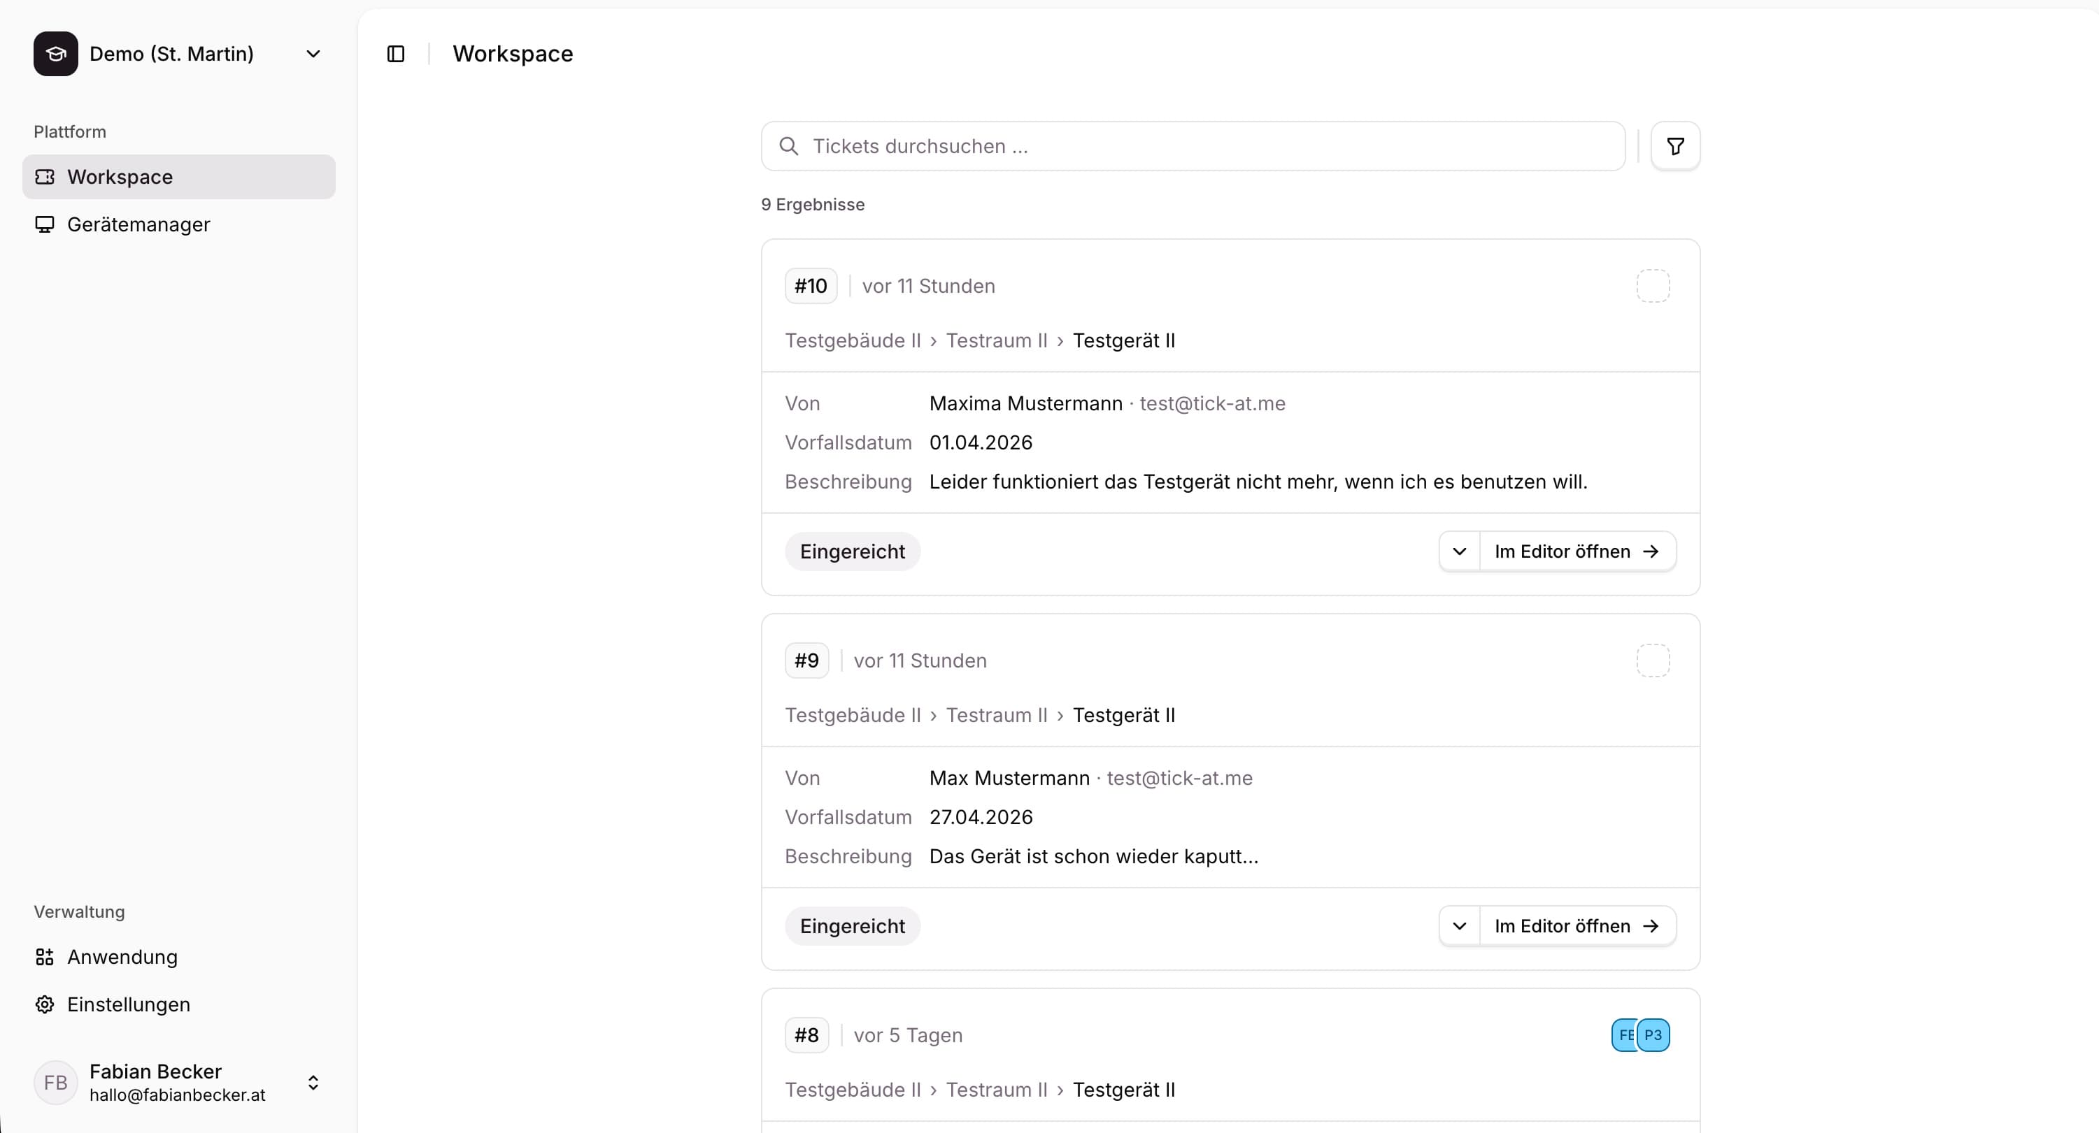Click the ticket #9 number badge
The height and width of the screenshot is (1133, 2099).
coord(806,661)
